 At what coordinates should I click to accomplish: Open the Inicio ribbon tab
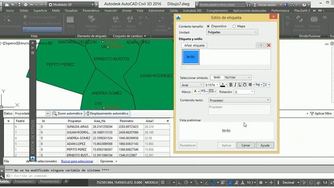click(x=10, y=10)
